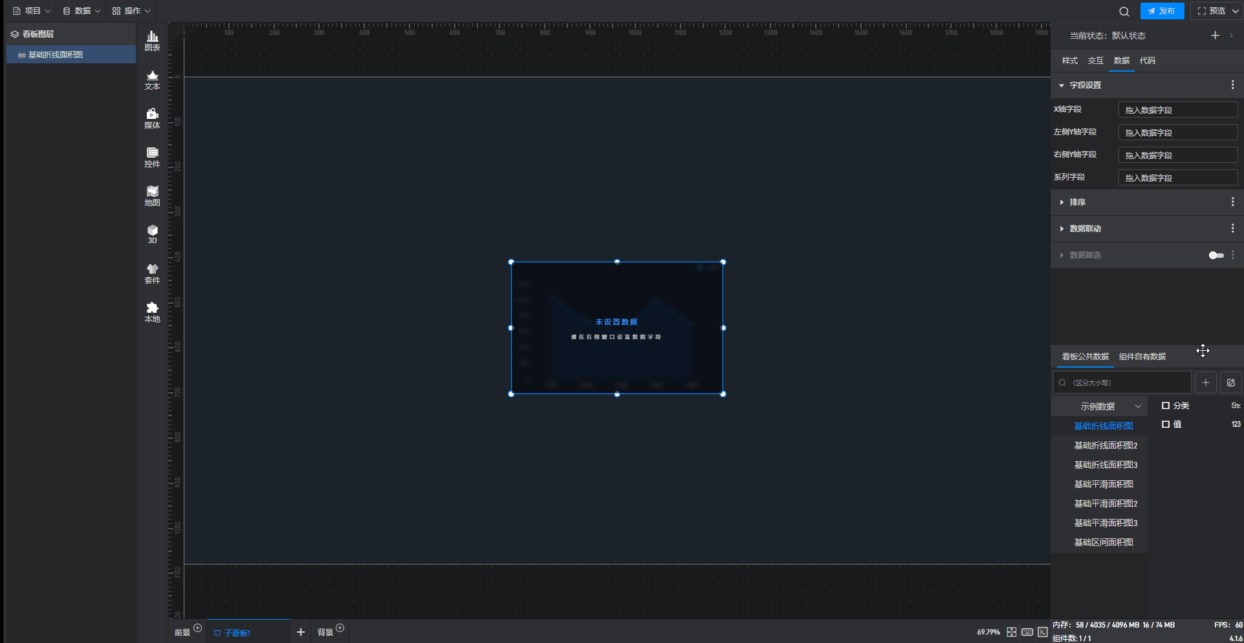Viewport: 1244px width, 643px height.
Task: Expand the 排序 section
Action: (x=1062, y=202)
